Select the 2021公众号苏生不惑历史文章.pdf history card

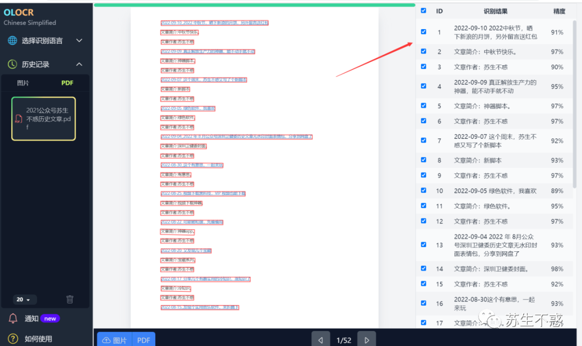tap(44, 118)
